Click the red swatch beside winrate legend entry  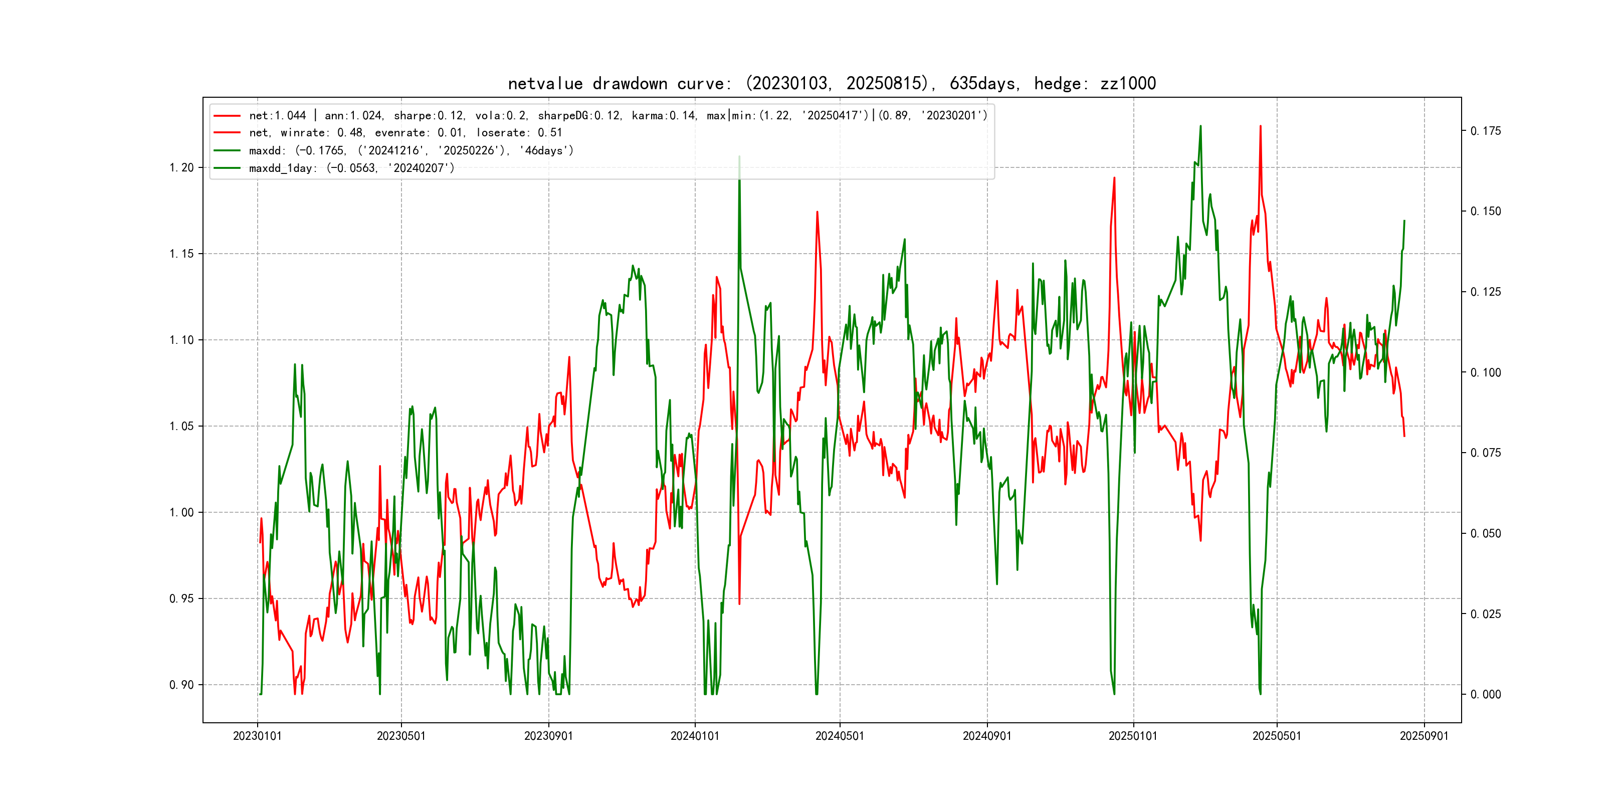(x=227, y=132)
